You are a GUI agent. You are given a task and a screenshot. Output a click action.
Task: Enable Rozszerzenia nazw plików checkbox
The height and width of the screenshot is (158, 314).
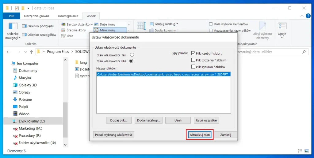point(211,31)
